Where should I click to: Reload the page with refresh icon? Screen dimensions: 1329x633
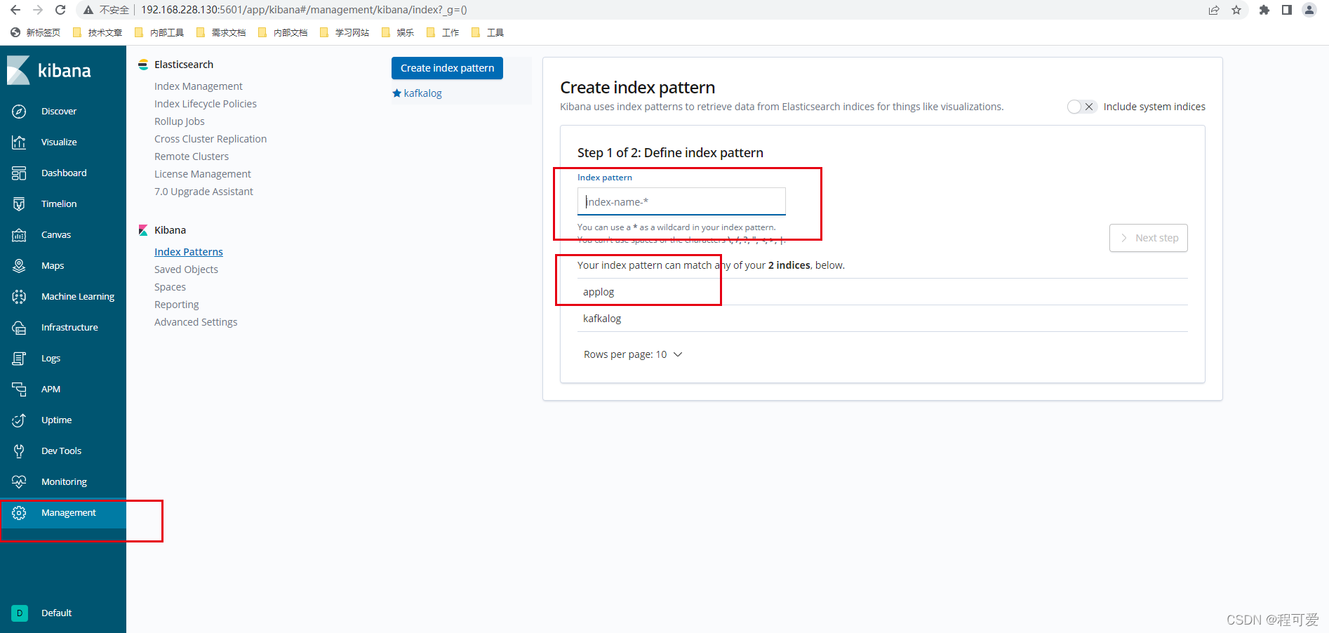point(60,10)
